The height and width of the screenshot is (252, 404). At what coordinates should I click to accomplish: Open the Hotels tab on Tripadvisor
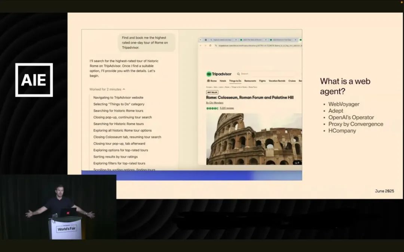(223, 81)
